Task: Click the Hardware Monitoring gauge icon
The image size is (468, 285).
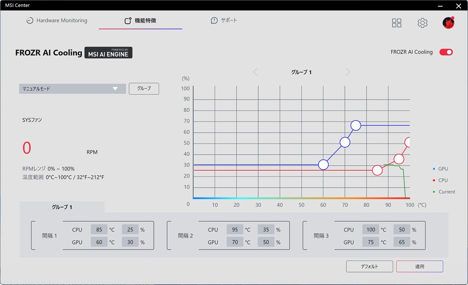Action: 30,21
